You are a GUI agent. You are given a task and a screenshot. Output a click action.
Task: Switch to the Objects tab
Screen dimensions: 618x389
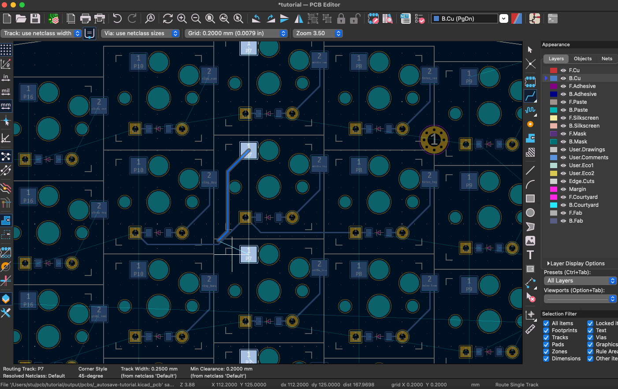tap(583, 59)
